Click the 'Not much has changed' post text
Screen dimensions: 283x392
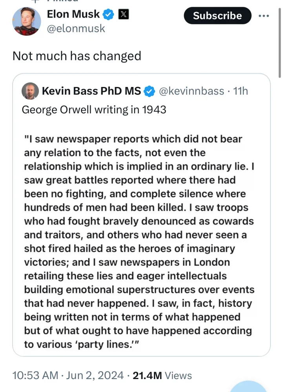[77, 56]
